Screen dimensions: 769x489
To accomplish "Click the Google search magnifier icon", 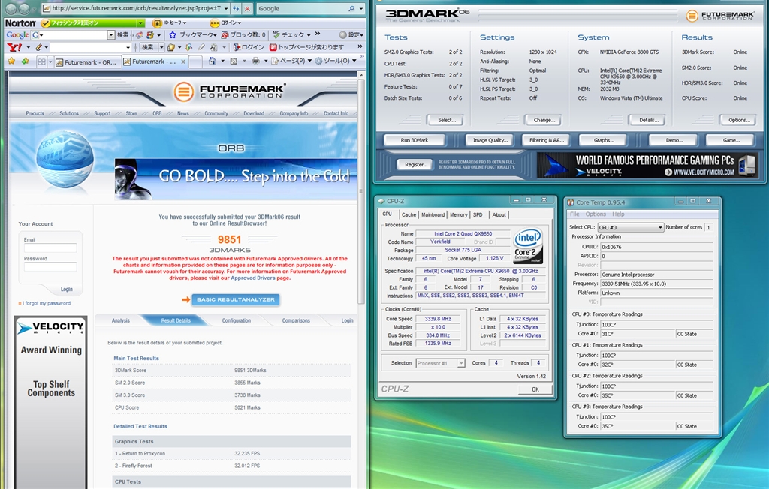I will click(x=351, y=9).
